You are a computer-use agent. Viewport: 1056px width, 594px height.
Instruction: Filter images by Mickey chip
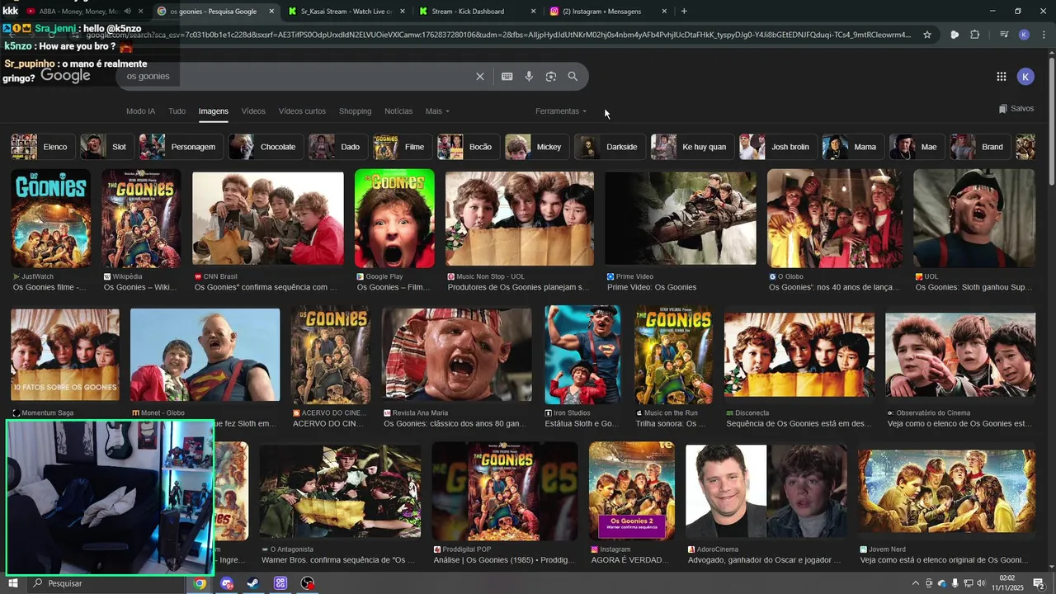(x=537, y=147)
